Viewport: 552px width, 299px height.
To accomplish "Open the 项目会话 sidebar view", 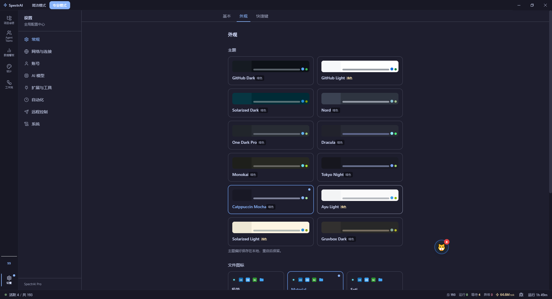I will (9, 20).
